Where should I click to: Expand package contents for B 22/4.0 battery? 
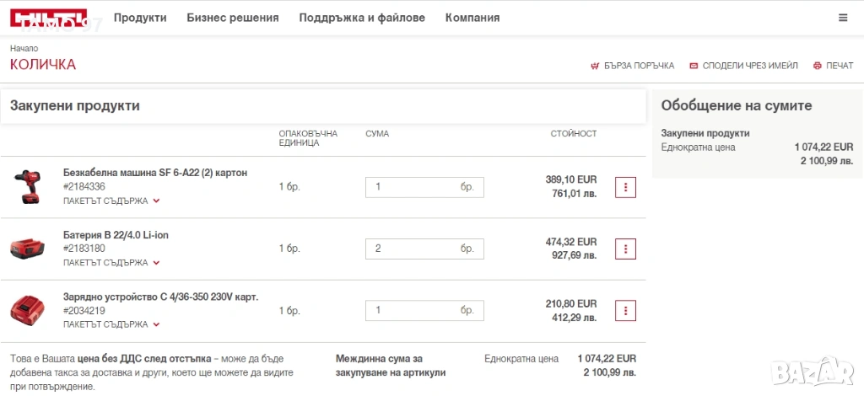pos(111,263)
